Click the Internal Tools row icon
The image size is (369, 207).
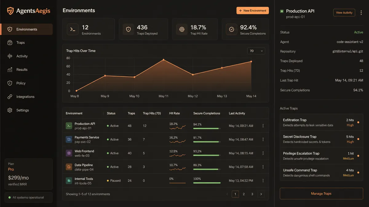pos(69,181)
